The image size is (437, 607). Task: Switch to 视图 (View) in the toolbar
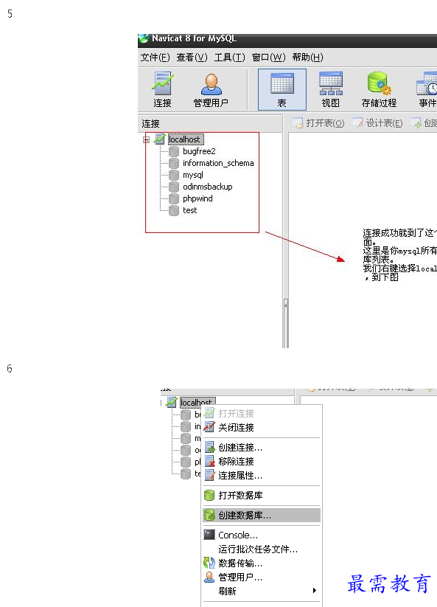point(331,90)
